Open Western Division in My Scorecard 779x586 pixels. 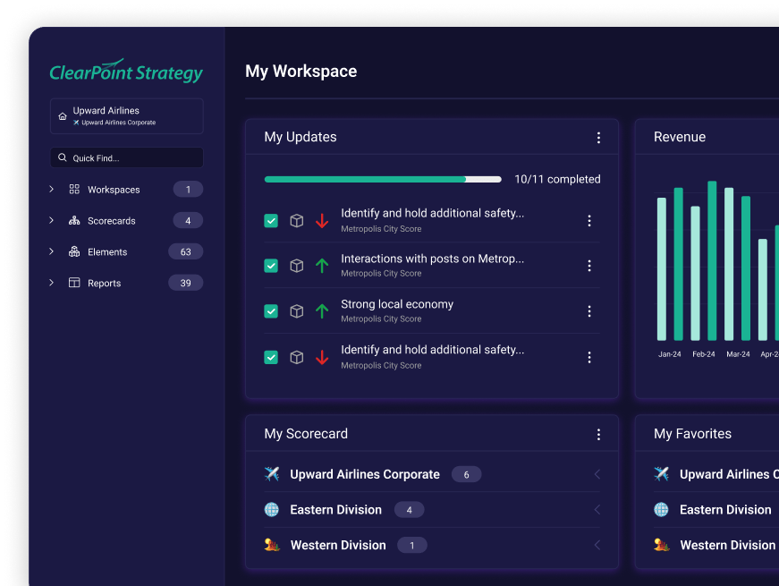(338, 545)
